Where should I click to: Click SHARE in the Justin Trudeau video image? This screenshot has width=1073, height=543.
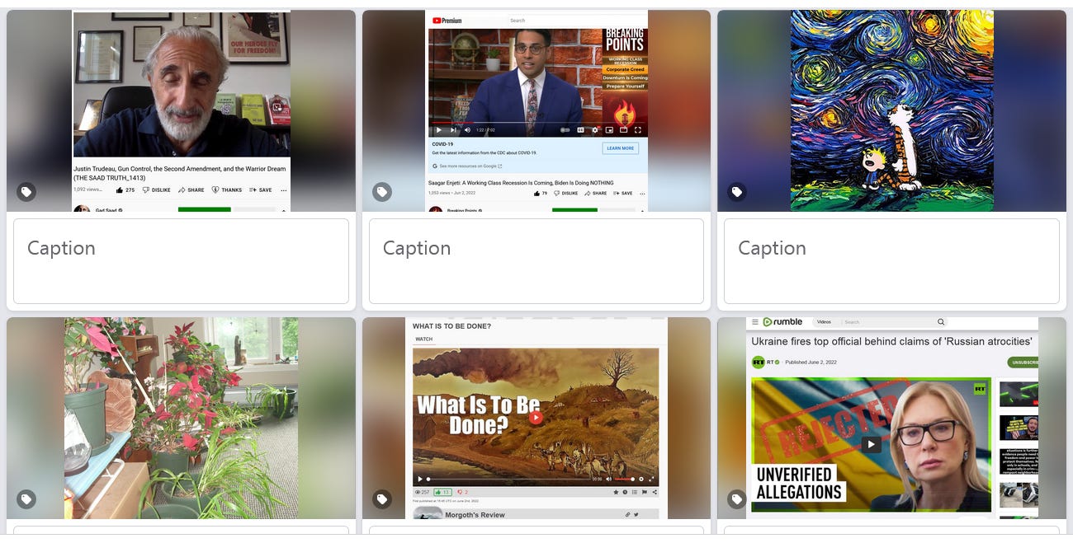click(x=191, y=190)
